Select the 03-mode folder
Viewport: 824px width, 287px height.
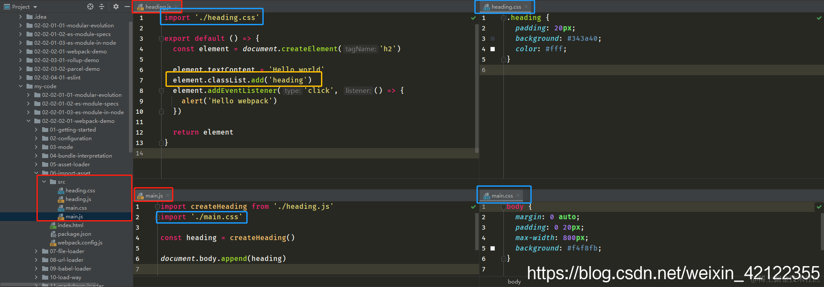pos(61,147)
